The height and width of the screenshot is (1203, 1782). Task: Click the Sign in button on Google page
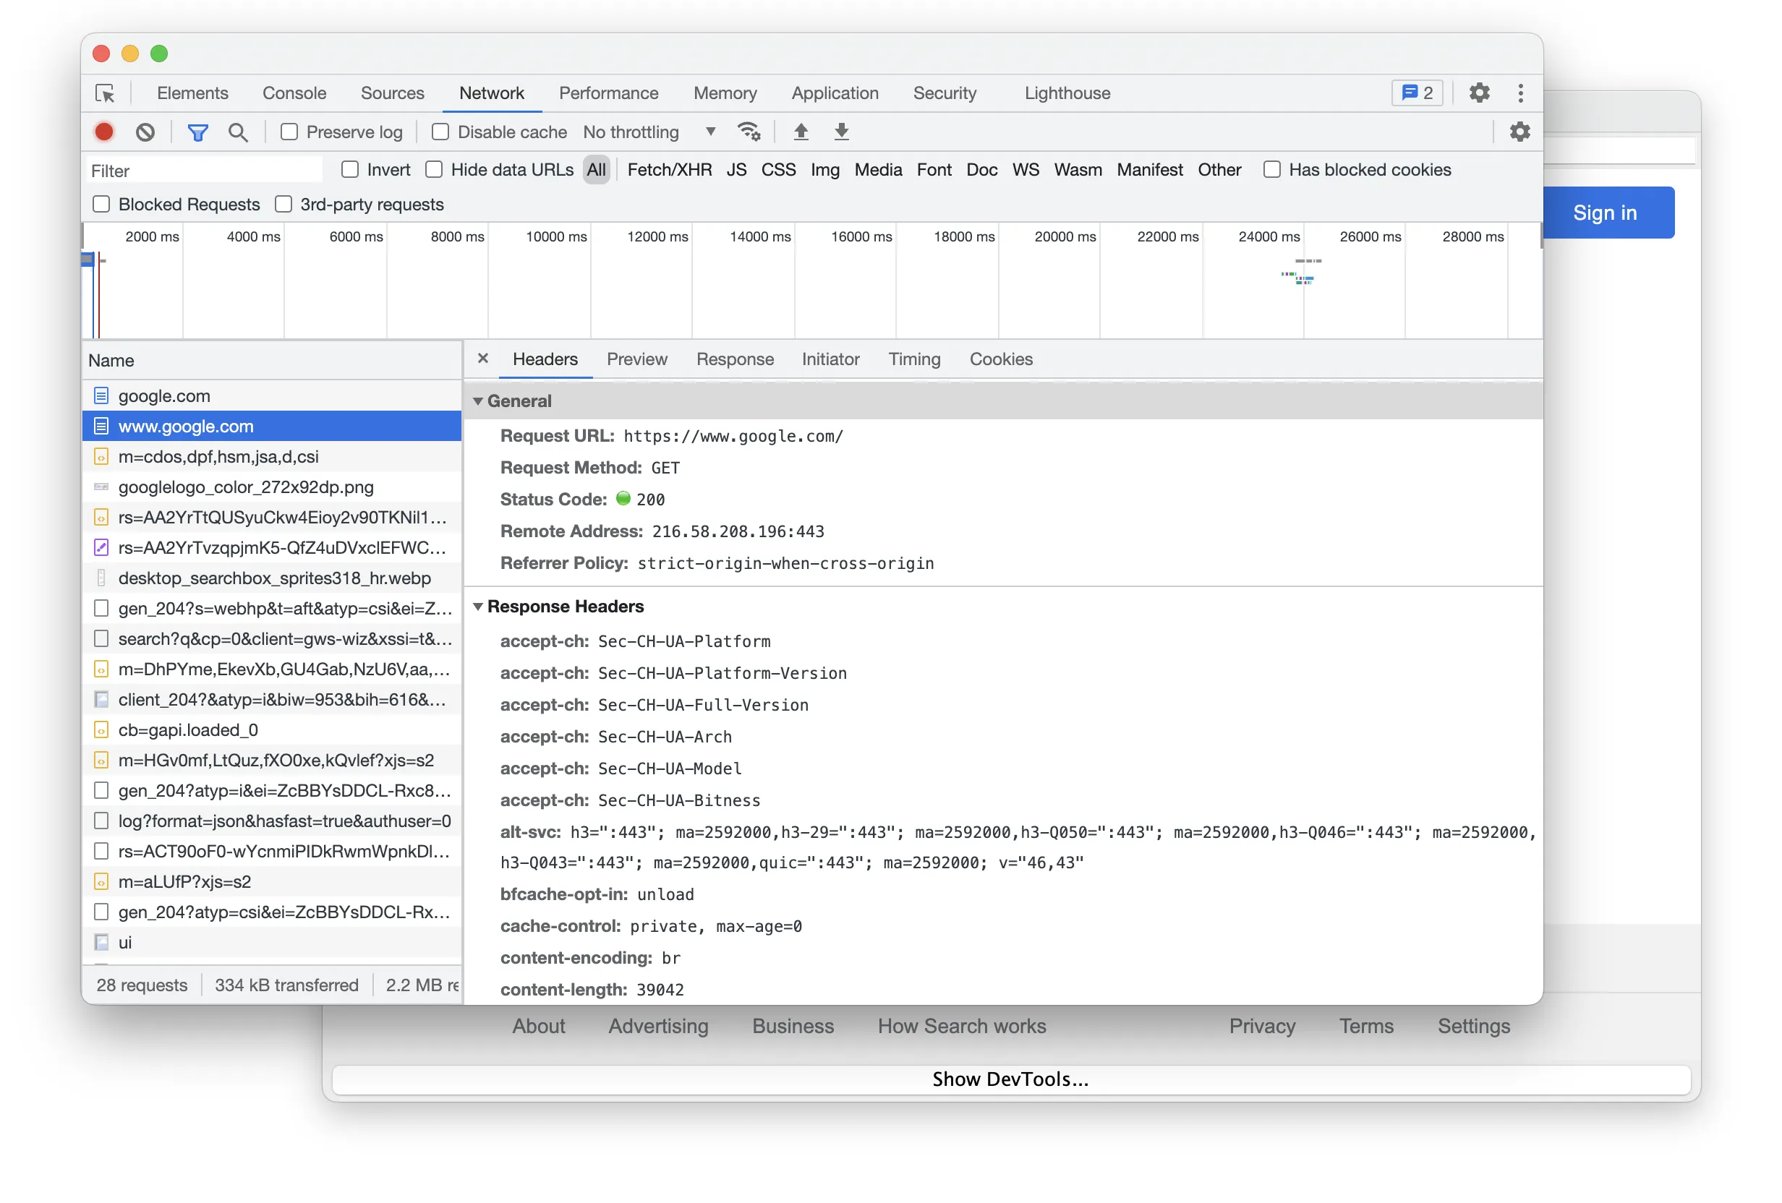tap(1605, 213)
